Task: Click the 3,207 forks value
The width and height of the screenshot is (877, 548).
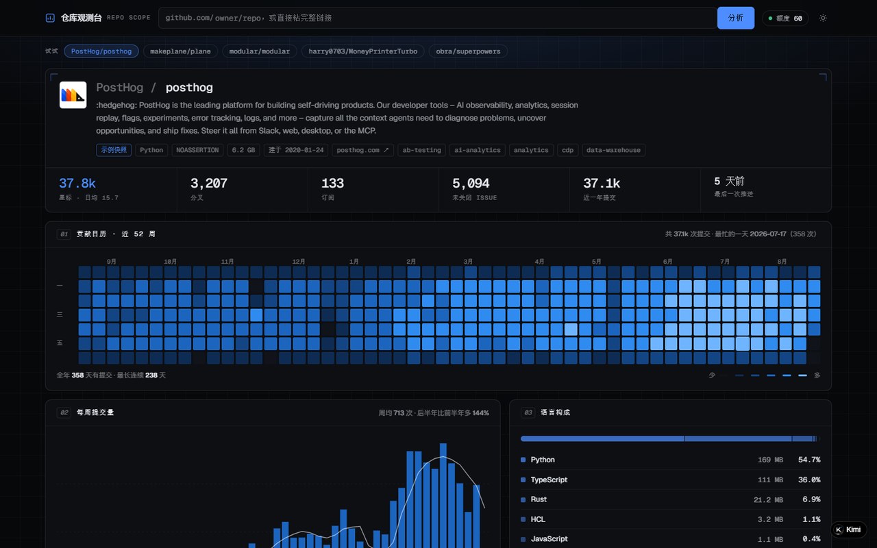Action: coord(209,183)
